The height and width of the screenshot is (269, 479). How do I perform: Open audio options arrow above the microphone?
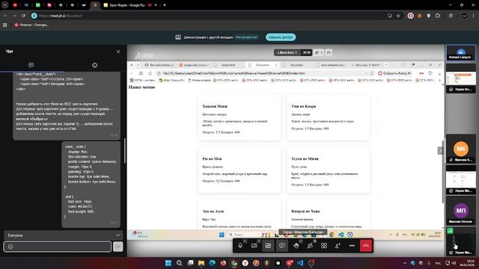coord(245,241)
